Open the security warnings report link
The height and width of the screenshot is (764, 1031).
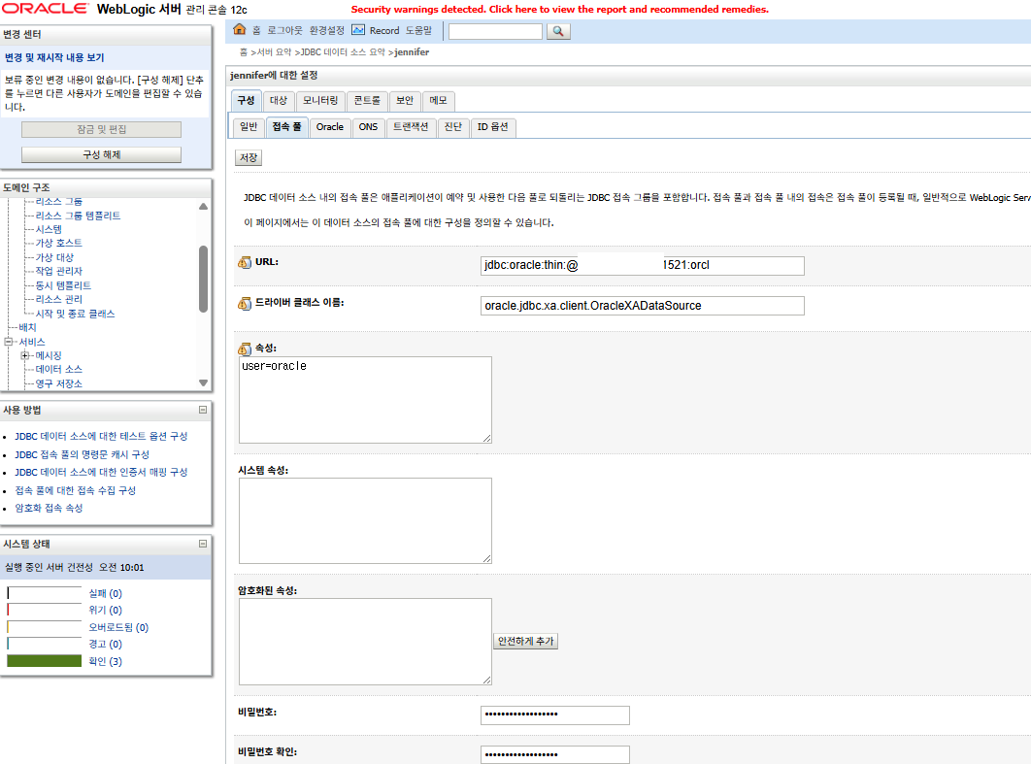[x=559, y=9]
